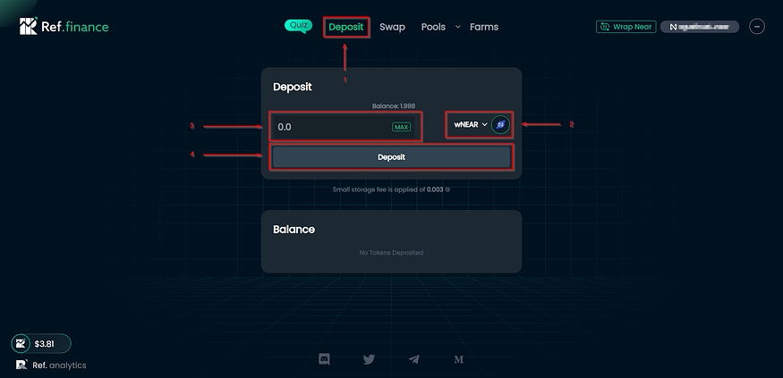The height and width of the screenshot is (378, 783).
Task: Open the Quiz speech bubble
Action: point(297,26)
